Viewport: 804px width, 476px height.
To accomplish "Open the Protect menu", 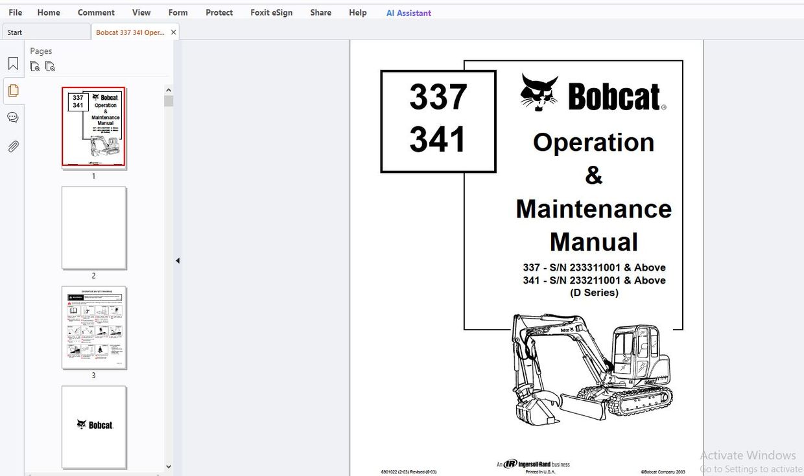I will click(x=219, y=12).
